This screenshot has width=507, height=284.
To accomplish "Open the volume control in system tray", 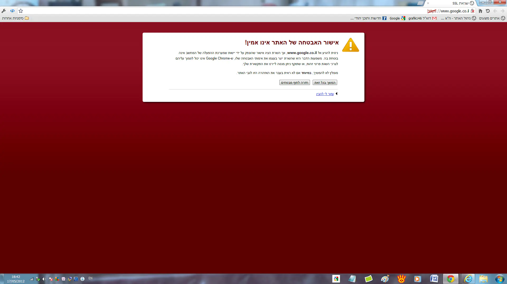I will pyautogui.click(x=44, y=279).
